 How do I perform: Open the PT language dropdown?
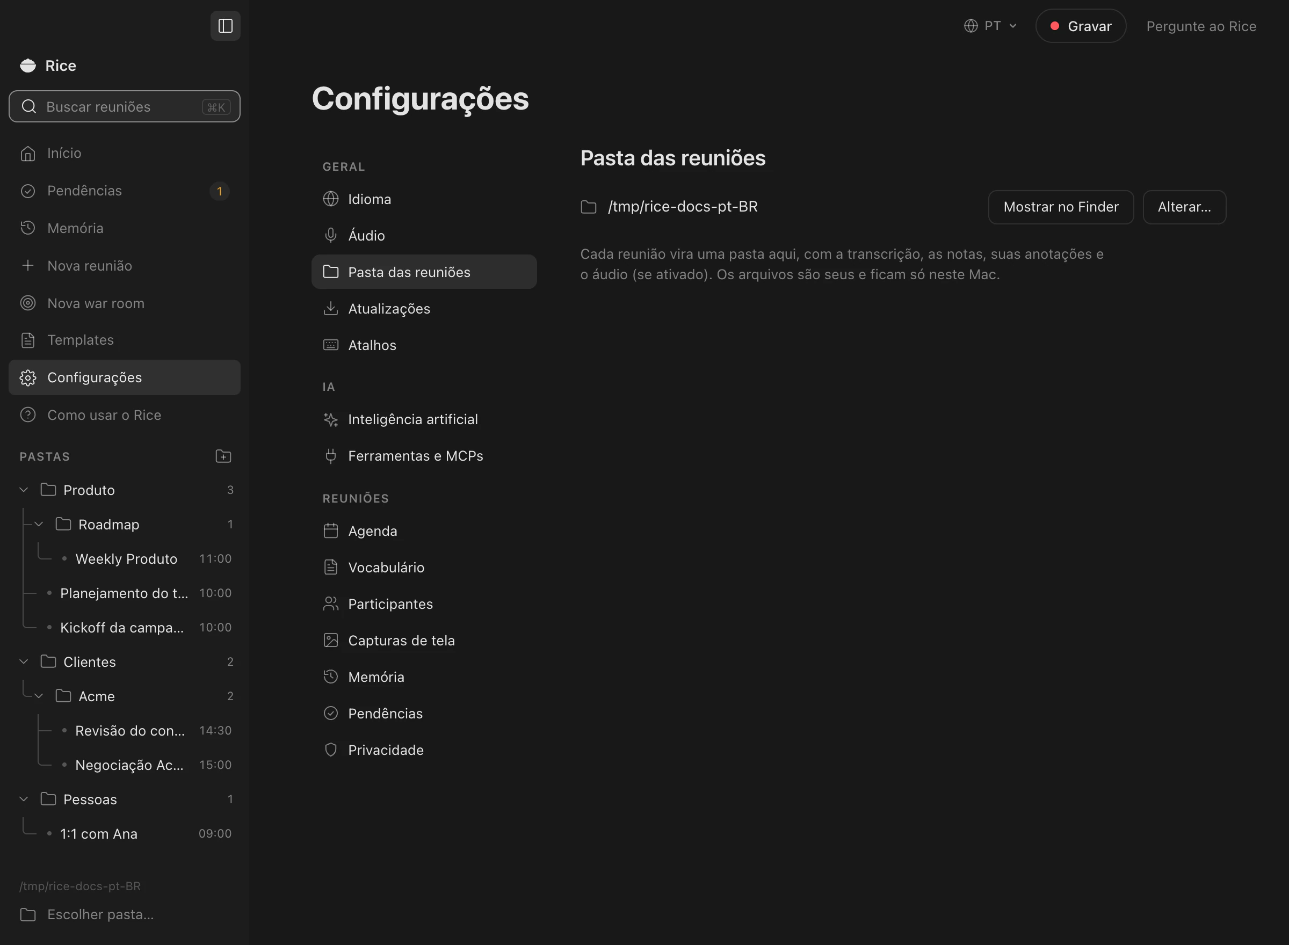tap(990, 26)
